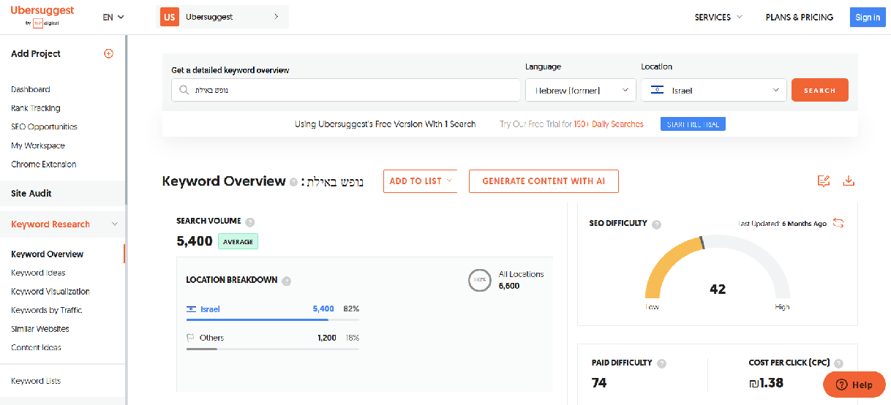Click the Add Project heading
The width and height of the screenshot is (891, 405).
[x=36, y=53]
